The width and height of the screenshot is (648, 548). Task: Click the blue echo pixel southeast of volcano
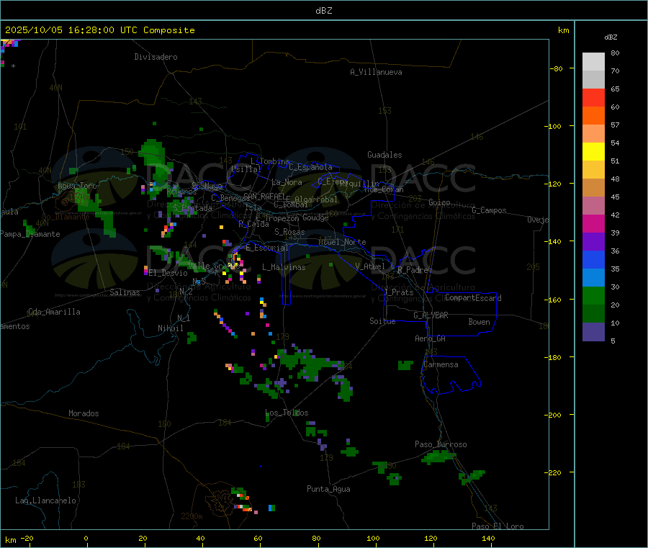[271, 508]
